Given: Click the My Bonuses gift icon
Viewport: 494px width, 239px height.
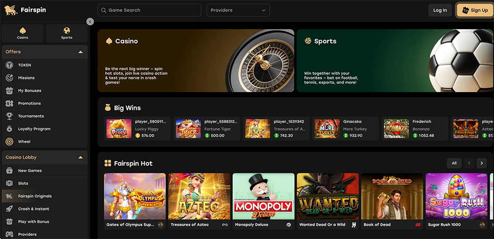Looking at the screenshot, I should tap(9, 91).
